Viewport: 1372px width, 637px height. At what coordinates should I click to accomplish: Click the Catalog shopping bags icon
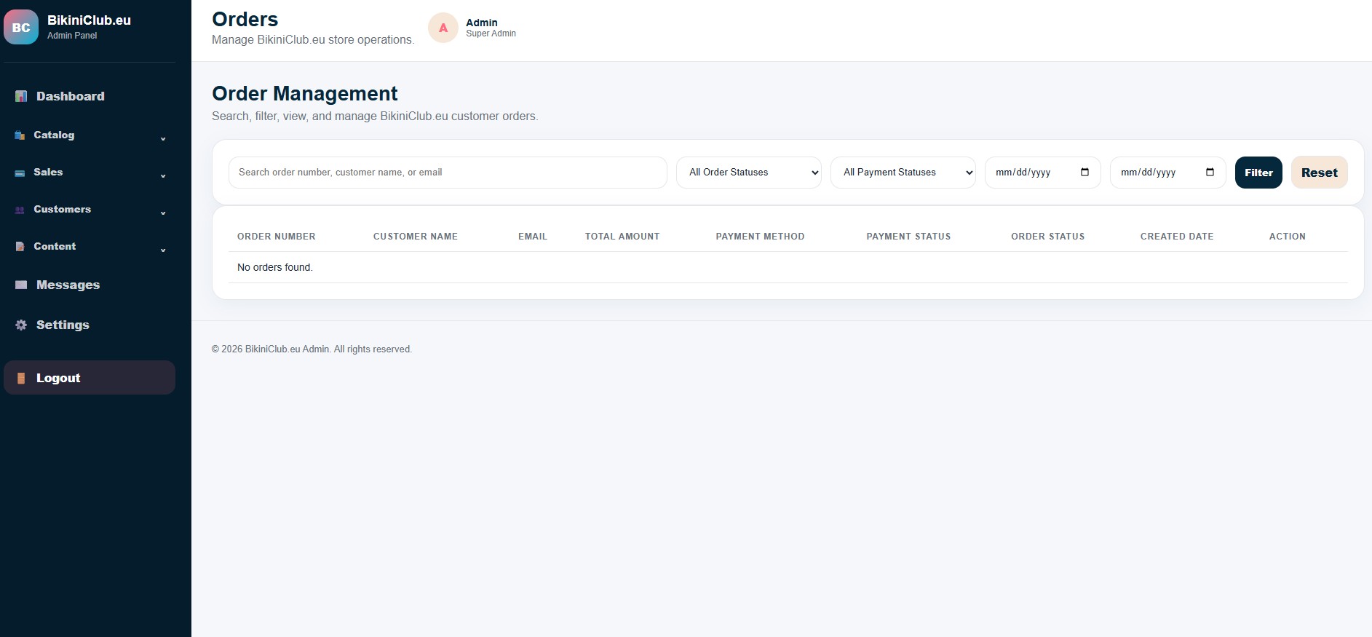[x=20, y=135]
